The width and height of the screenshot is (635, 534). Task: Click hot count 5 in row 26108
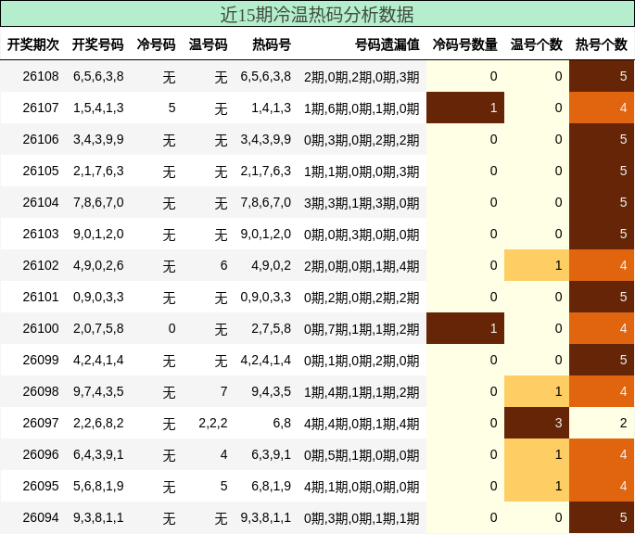tap(602, 76)
